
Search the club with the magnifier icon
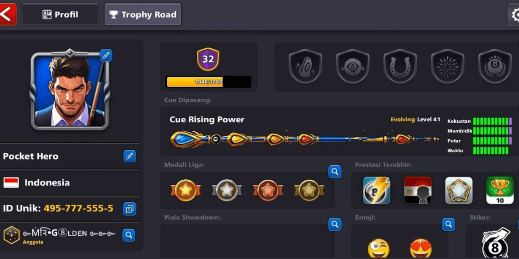(x=129, y=235)
